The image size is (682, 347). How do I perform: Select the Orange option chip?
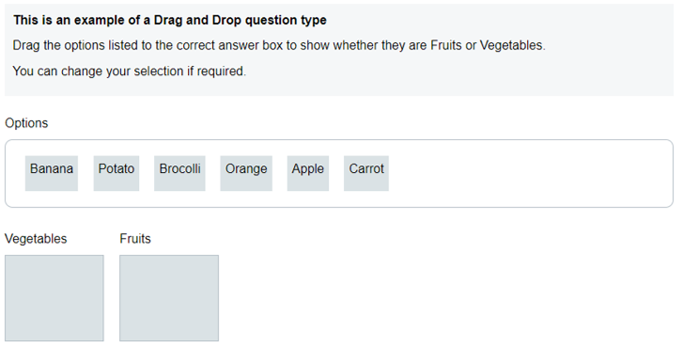point(246,173)
